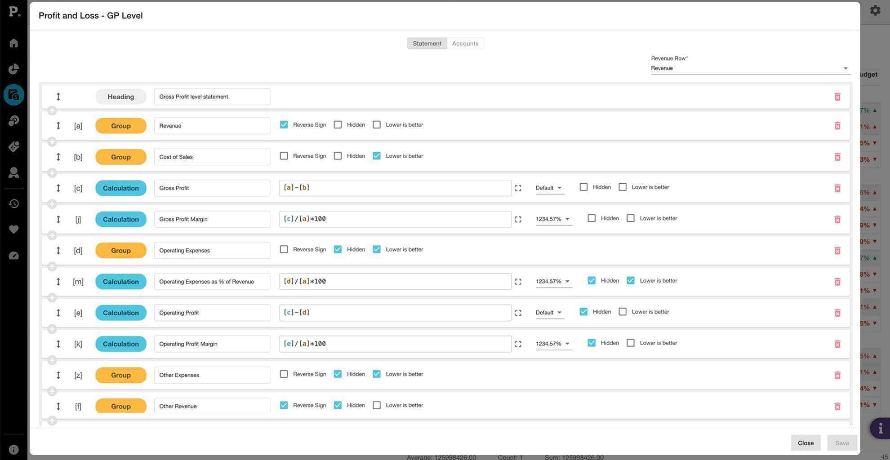Open format dropdown for Operating Profit Margin
Screen dimensions: 890x460
[x=553, y=344]
